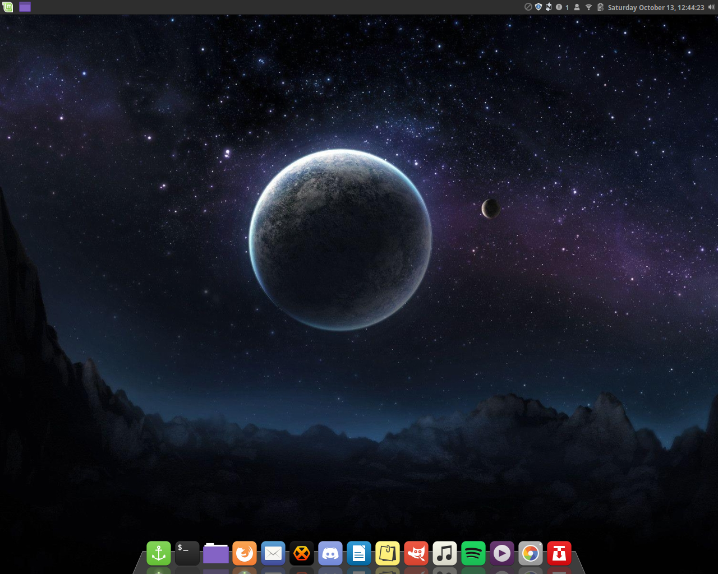Viewport: 718px width, 574px height.
Task: Open LibreOffice Writer document icon
Action: pyautogui.click(x=359, y=553)
